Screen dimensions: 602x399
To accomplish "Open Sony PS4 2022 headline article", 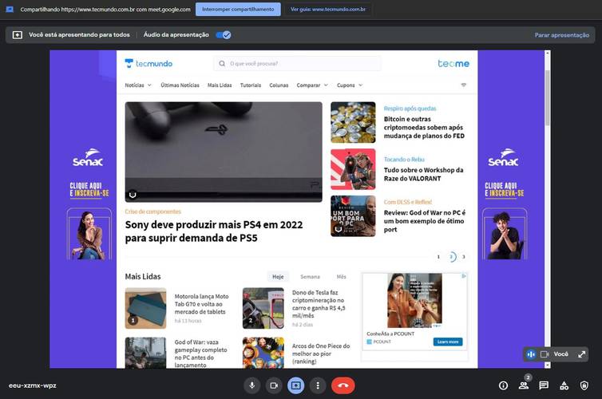I will 214,231.
